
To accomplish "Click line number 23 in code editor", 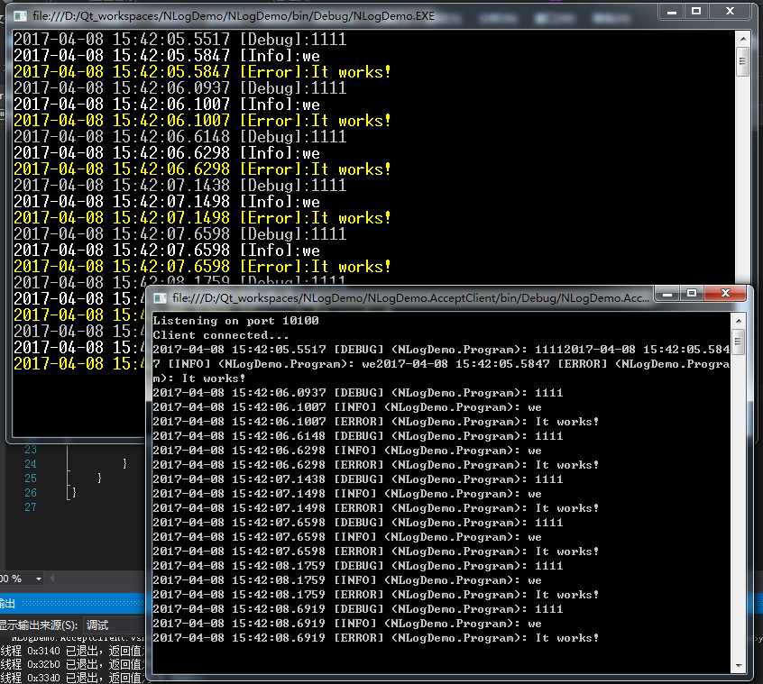I will click(x=30, y=449).
